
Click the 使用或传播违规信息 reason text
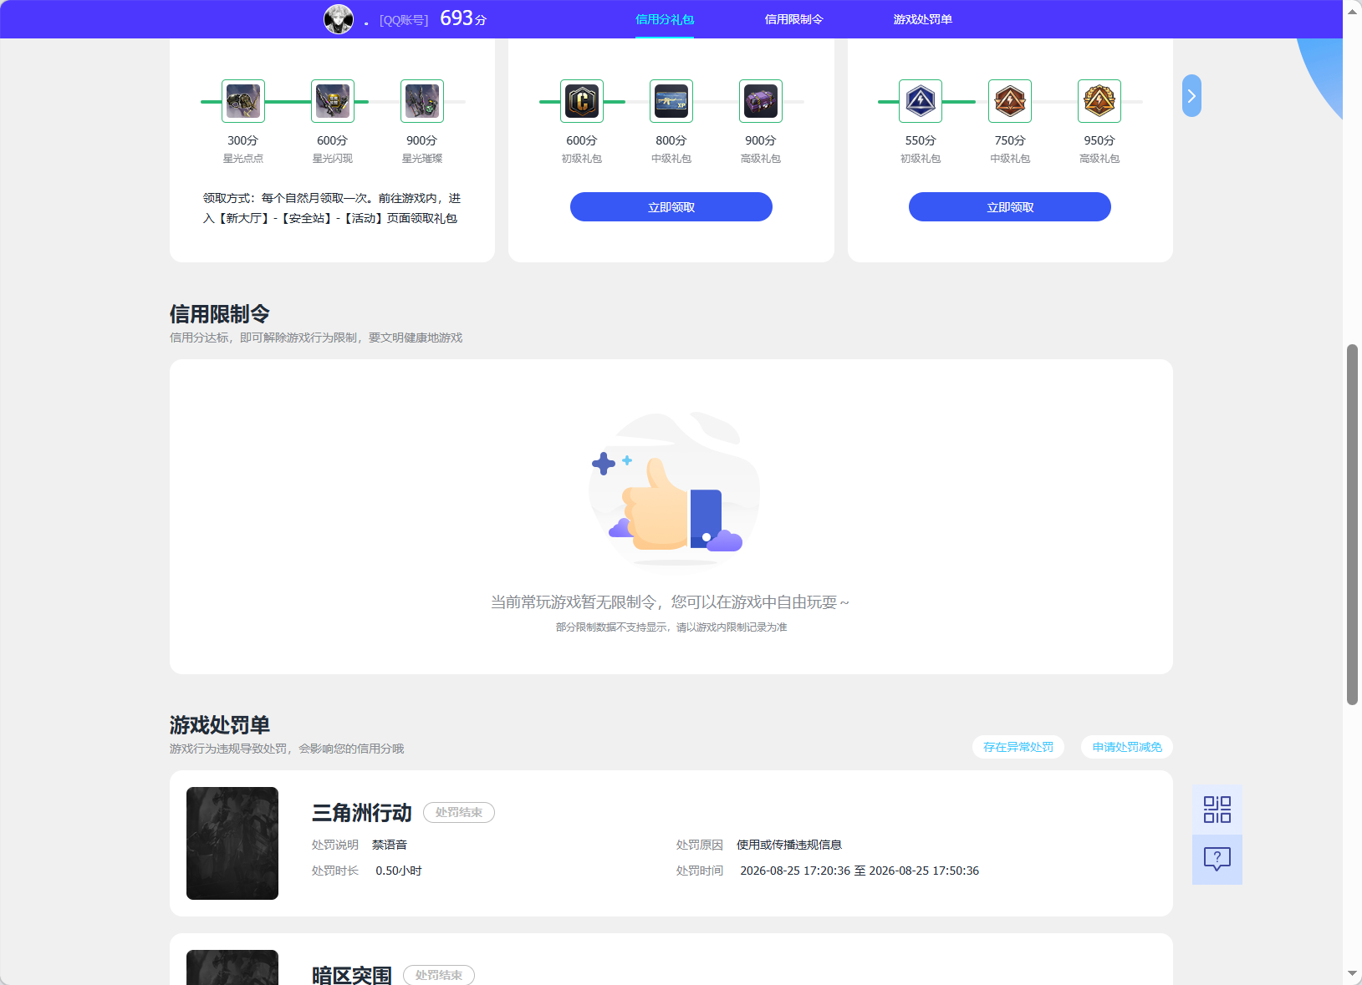[x=789, y=845]
